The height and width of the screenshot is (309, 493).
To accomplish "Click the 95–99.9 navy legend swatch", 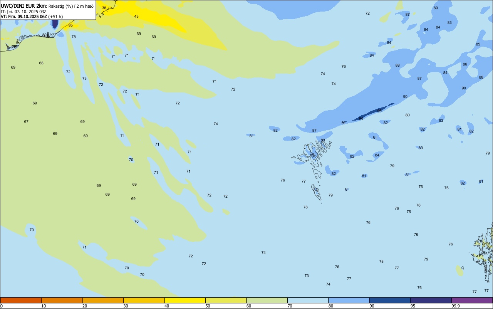I will 431,300.
